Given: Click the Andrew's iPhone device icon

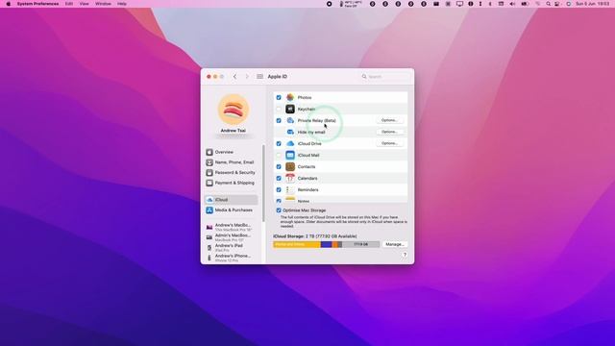Looking at the screenshot, I should tap(209, 258).
